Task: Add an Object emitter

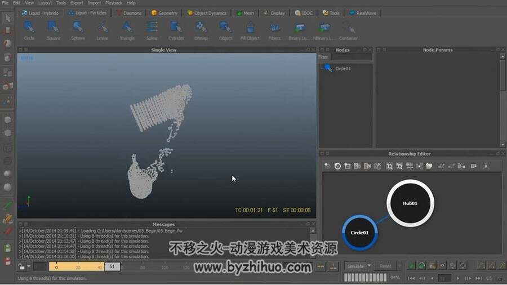Action: click(x=225, y=30)
